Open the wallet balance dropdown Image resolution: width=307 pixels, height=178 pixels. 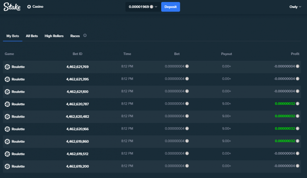(143, 7)
